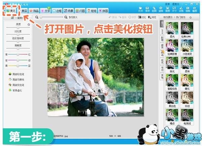The image size is (202, 146).
Task: Zoom in with the plus magnifier
Action: 66,17
